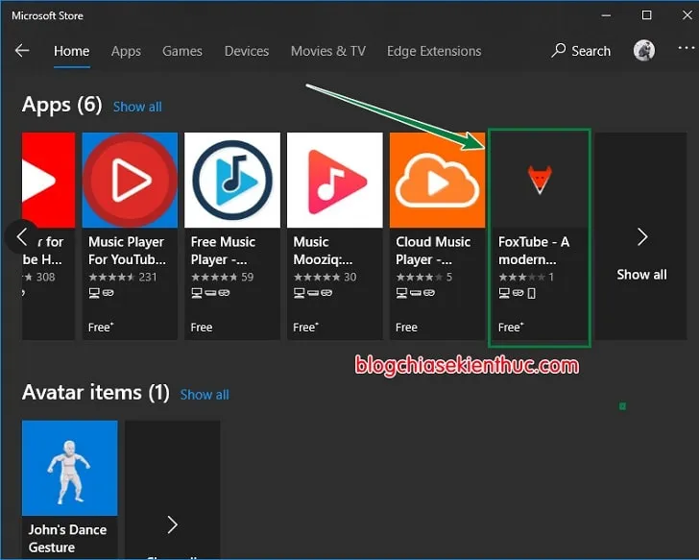Image resolution: width=699 pixels, height=560 pixels.
Task: Open the three-dot more menu
Action: 687,48
